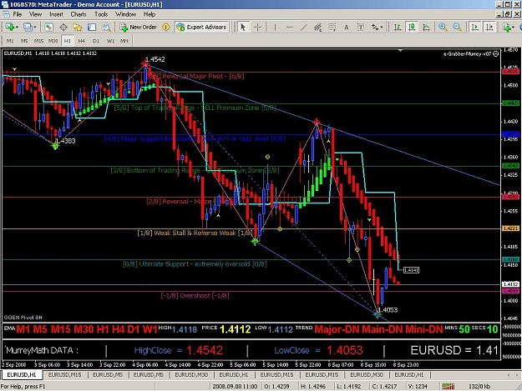Switch to first EURUSD,M15 chart tab
Image resolution: width=522 pixels, height=391 pixels.
(64, 374)
